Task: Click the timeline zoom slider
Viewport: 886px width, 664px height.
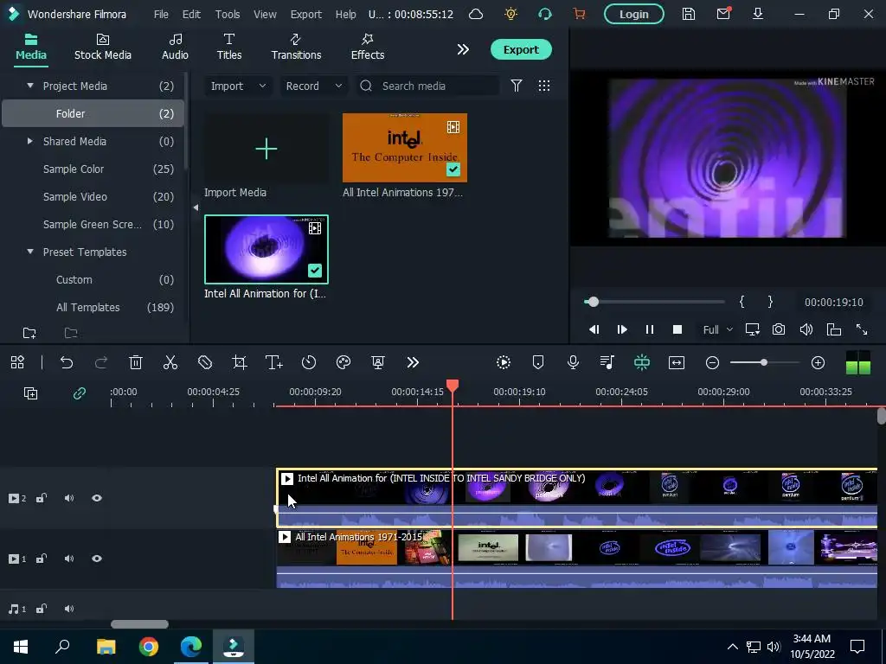Action: tap(764, 362)
